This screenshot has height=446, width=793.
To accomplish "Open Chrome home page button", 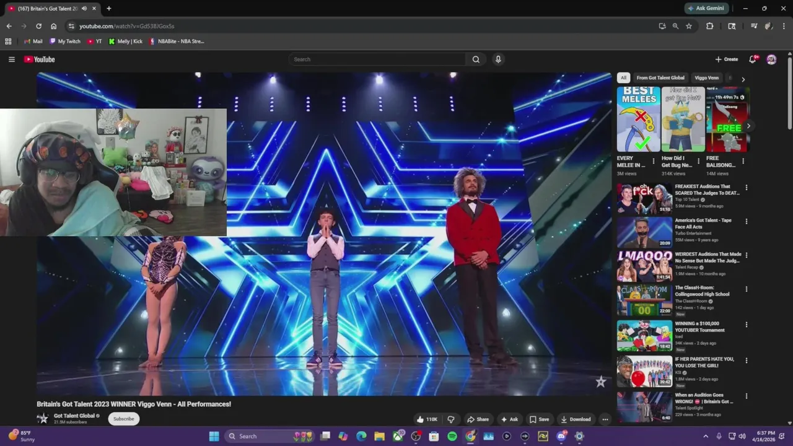I will pos(53,26).
